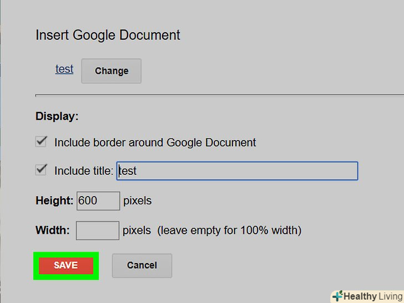Image resolution: width=404 pixels, height=303 pixels.
Task: Click the bold Width label
Action: (52, 230)
